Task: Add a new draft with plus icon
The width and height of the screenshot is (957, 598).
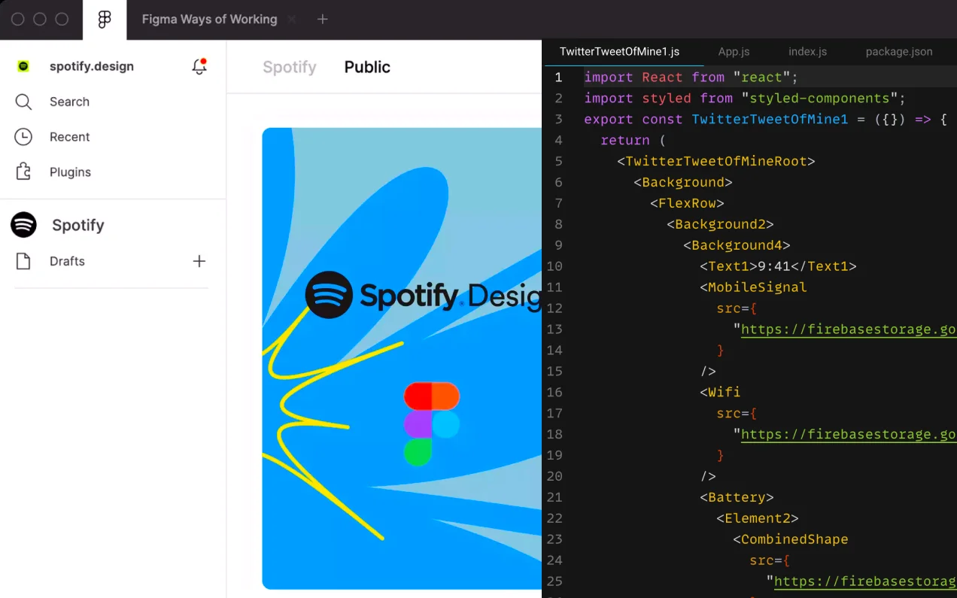Action: click(x=199, y=261)
